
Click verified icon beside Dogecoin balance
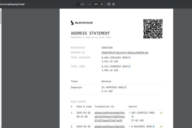(125, 87)
